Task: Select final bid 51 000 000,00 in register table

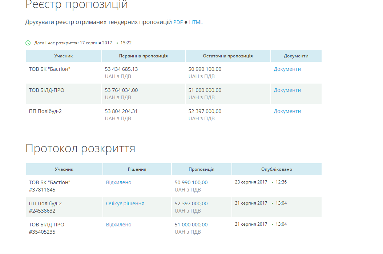Action: point(205,90)
